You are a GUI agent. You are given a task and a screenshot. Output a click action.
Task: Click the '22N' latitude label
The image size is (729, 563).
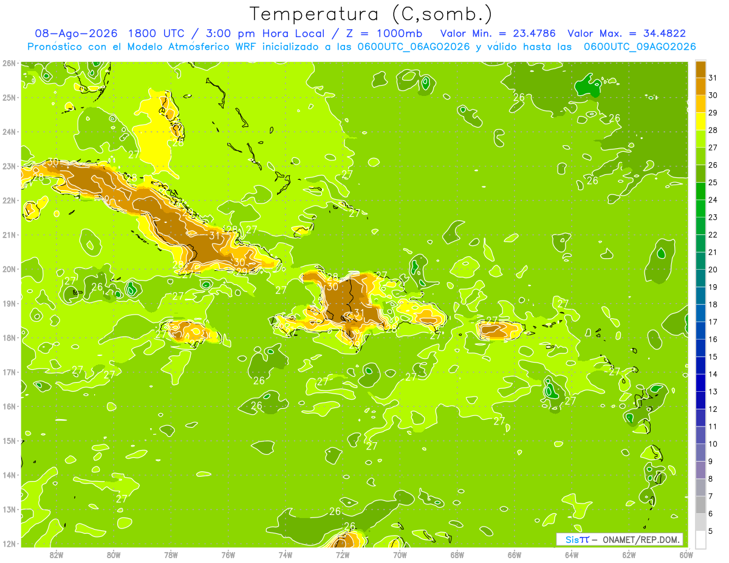(9, 200)
